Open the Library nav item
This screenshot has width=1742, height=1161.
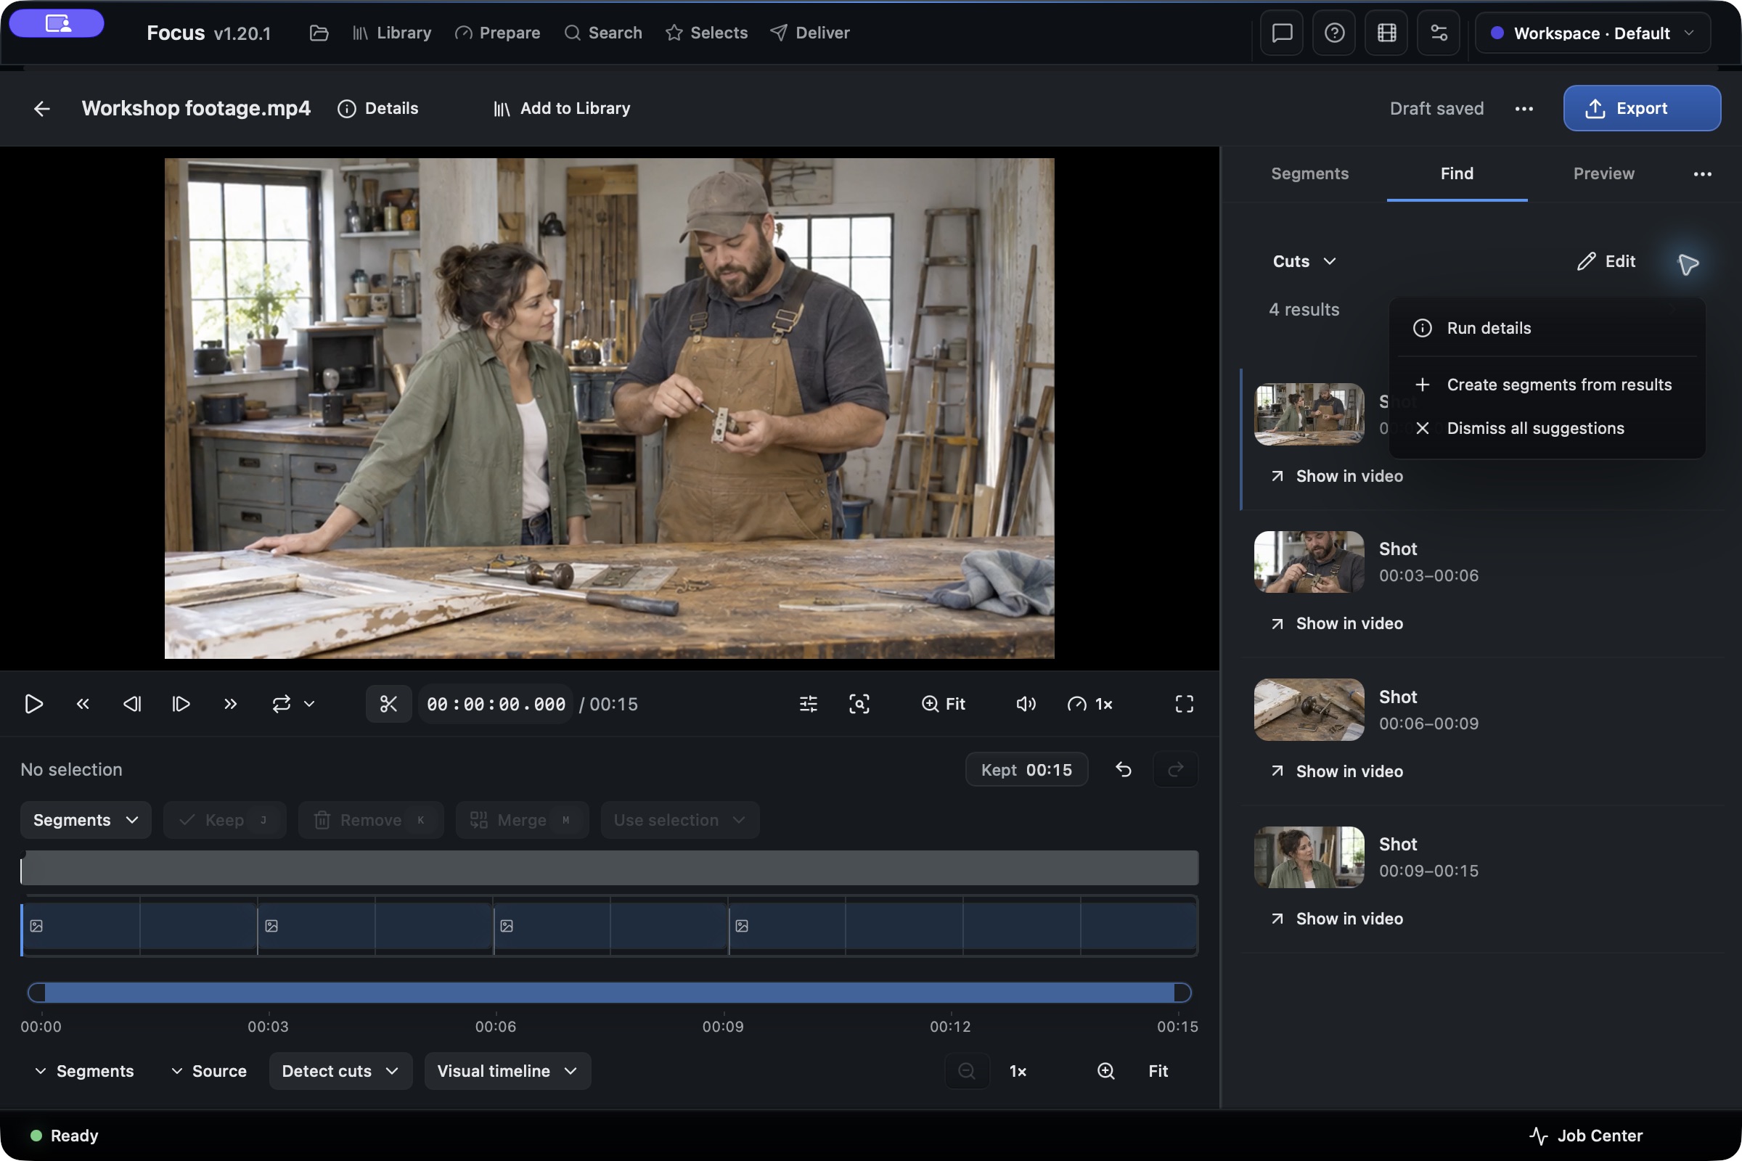(x=391, y=33)
